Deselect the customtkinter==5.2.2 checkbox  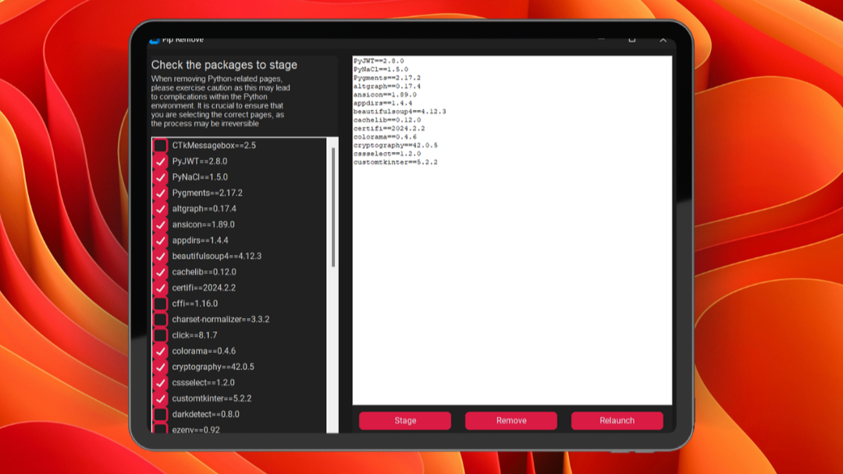(160, 399)
